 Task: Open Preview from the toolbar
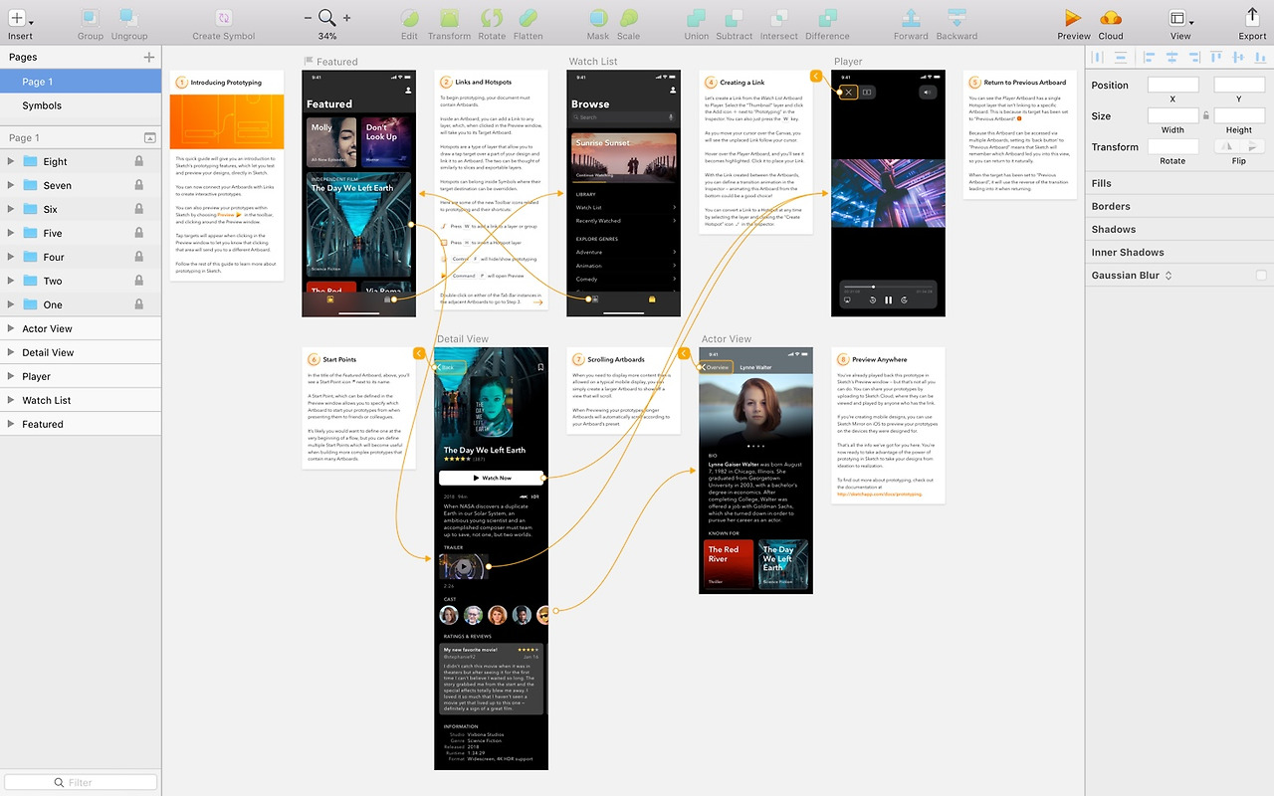[x=1072, y=22]
